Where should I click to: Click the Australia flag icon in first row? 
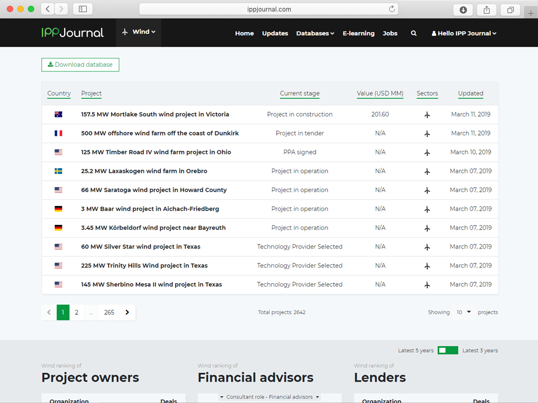click(58, 115)
